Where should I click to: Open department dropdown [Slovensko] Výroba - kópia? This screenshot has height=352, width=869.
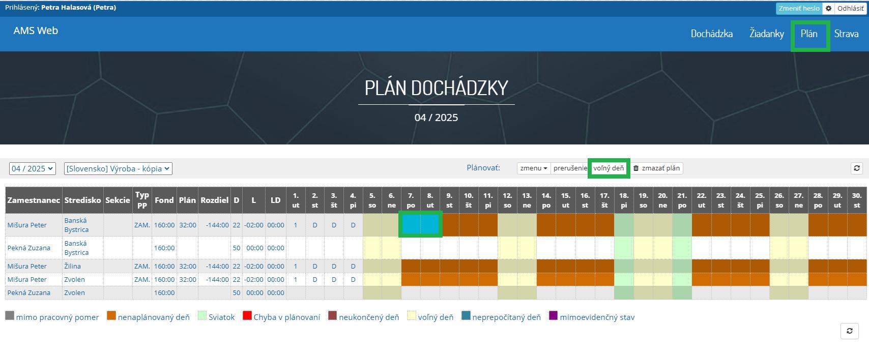118,168
